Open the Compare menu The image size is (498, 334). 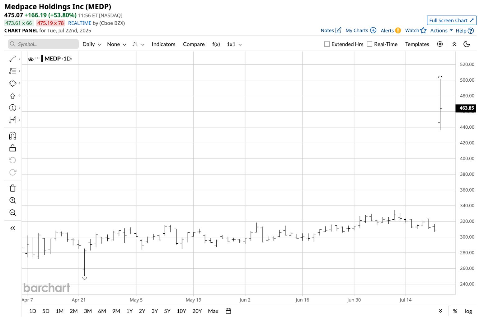[x=194, y=44]
